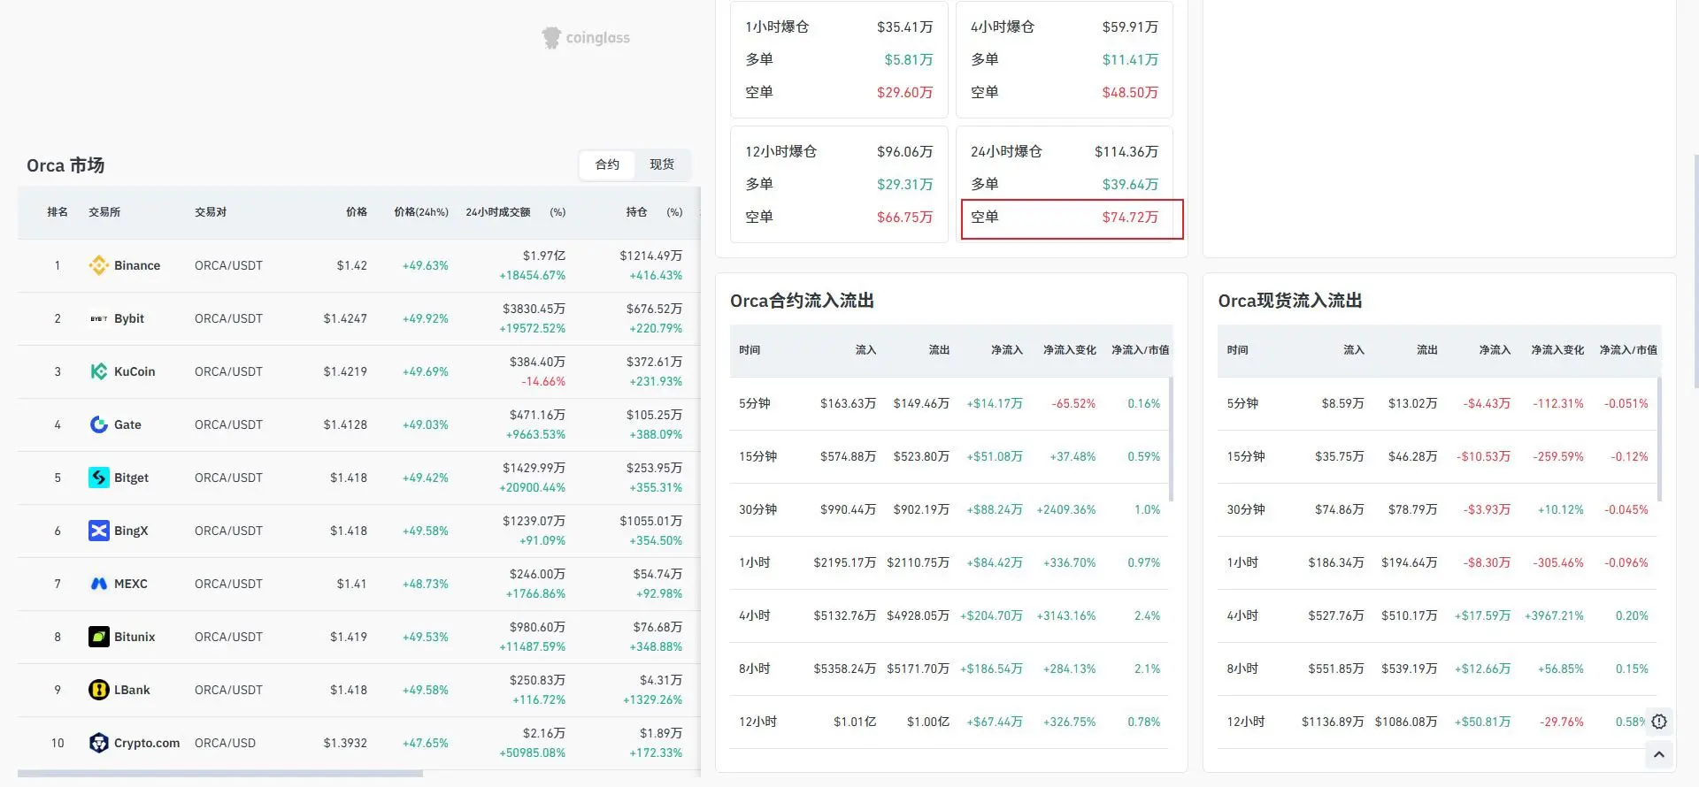Click the LBank exchange logo icon
This screenshot has width=1699, height=787.
(99, 690)
